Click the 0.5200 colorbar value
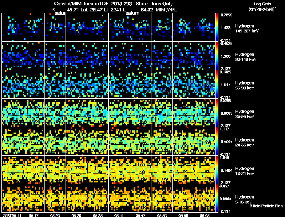285x217 pixels. click(x=226, y=101)
